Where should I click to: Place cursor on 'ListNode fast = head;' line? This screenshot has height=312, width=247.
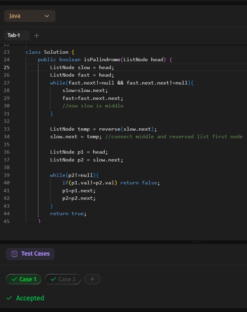82,75
